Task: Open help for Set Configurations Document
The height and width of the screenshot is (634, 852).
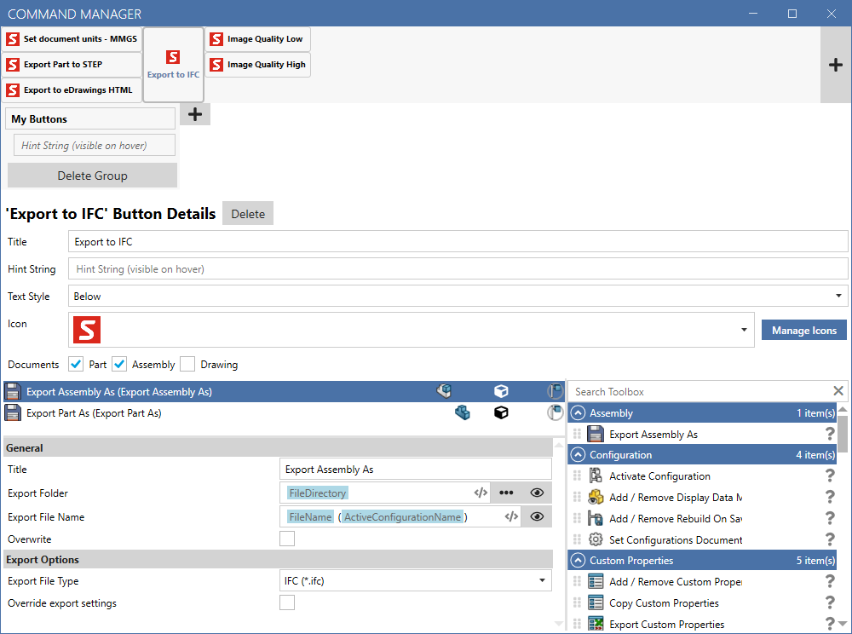Action: click(830, 539)
